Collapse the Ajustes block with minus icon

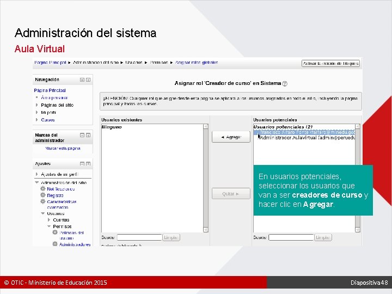pyautogui.click(x=82, y=164)
